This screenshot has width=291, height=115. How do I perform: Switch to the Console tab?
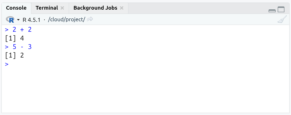click(16, 8)
